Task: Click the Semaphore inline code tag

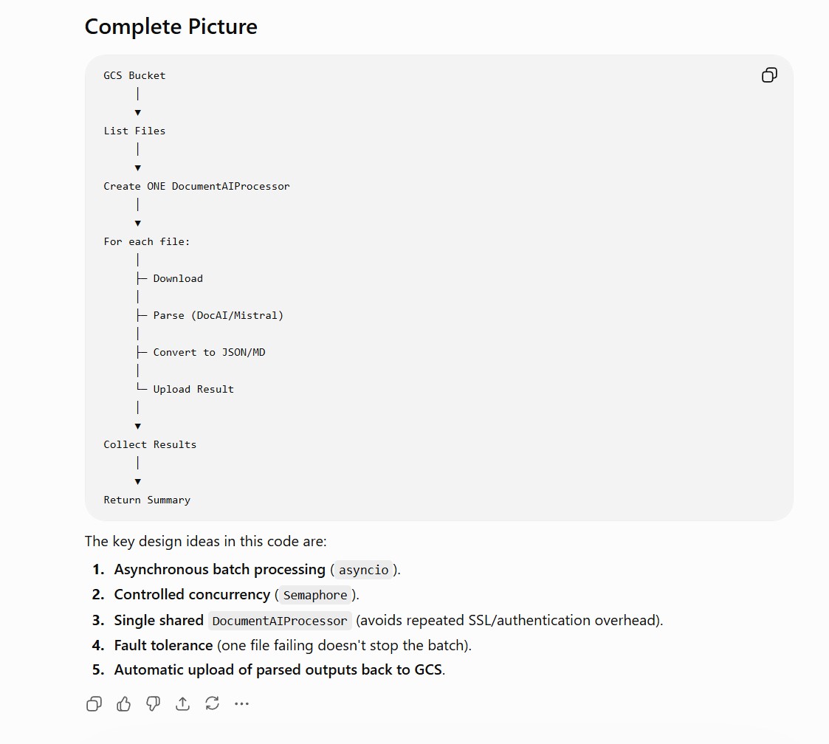Action: pos(315,595)
